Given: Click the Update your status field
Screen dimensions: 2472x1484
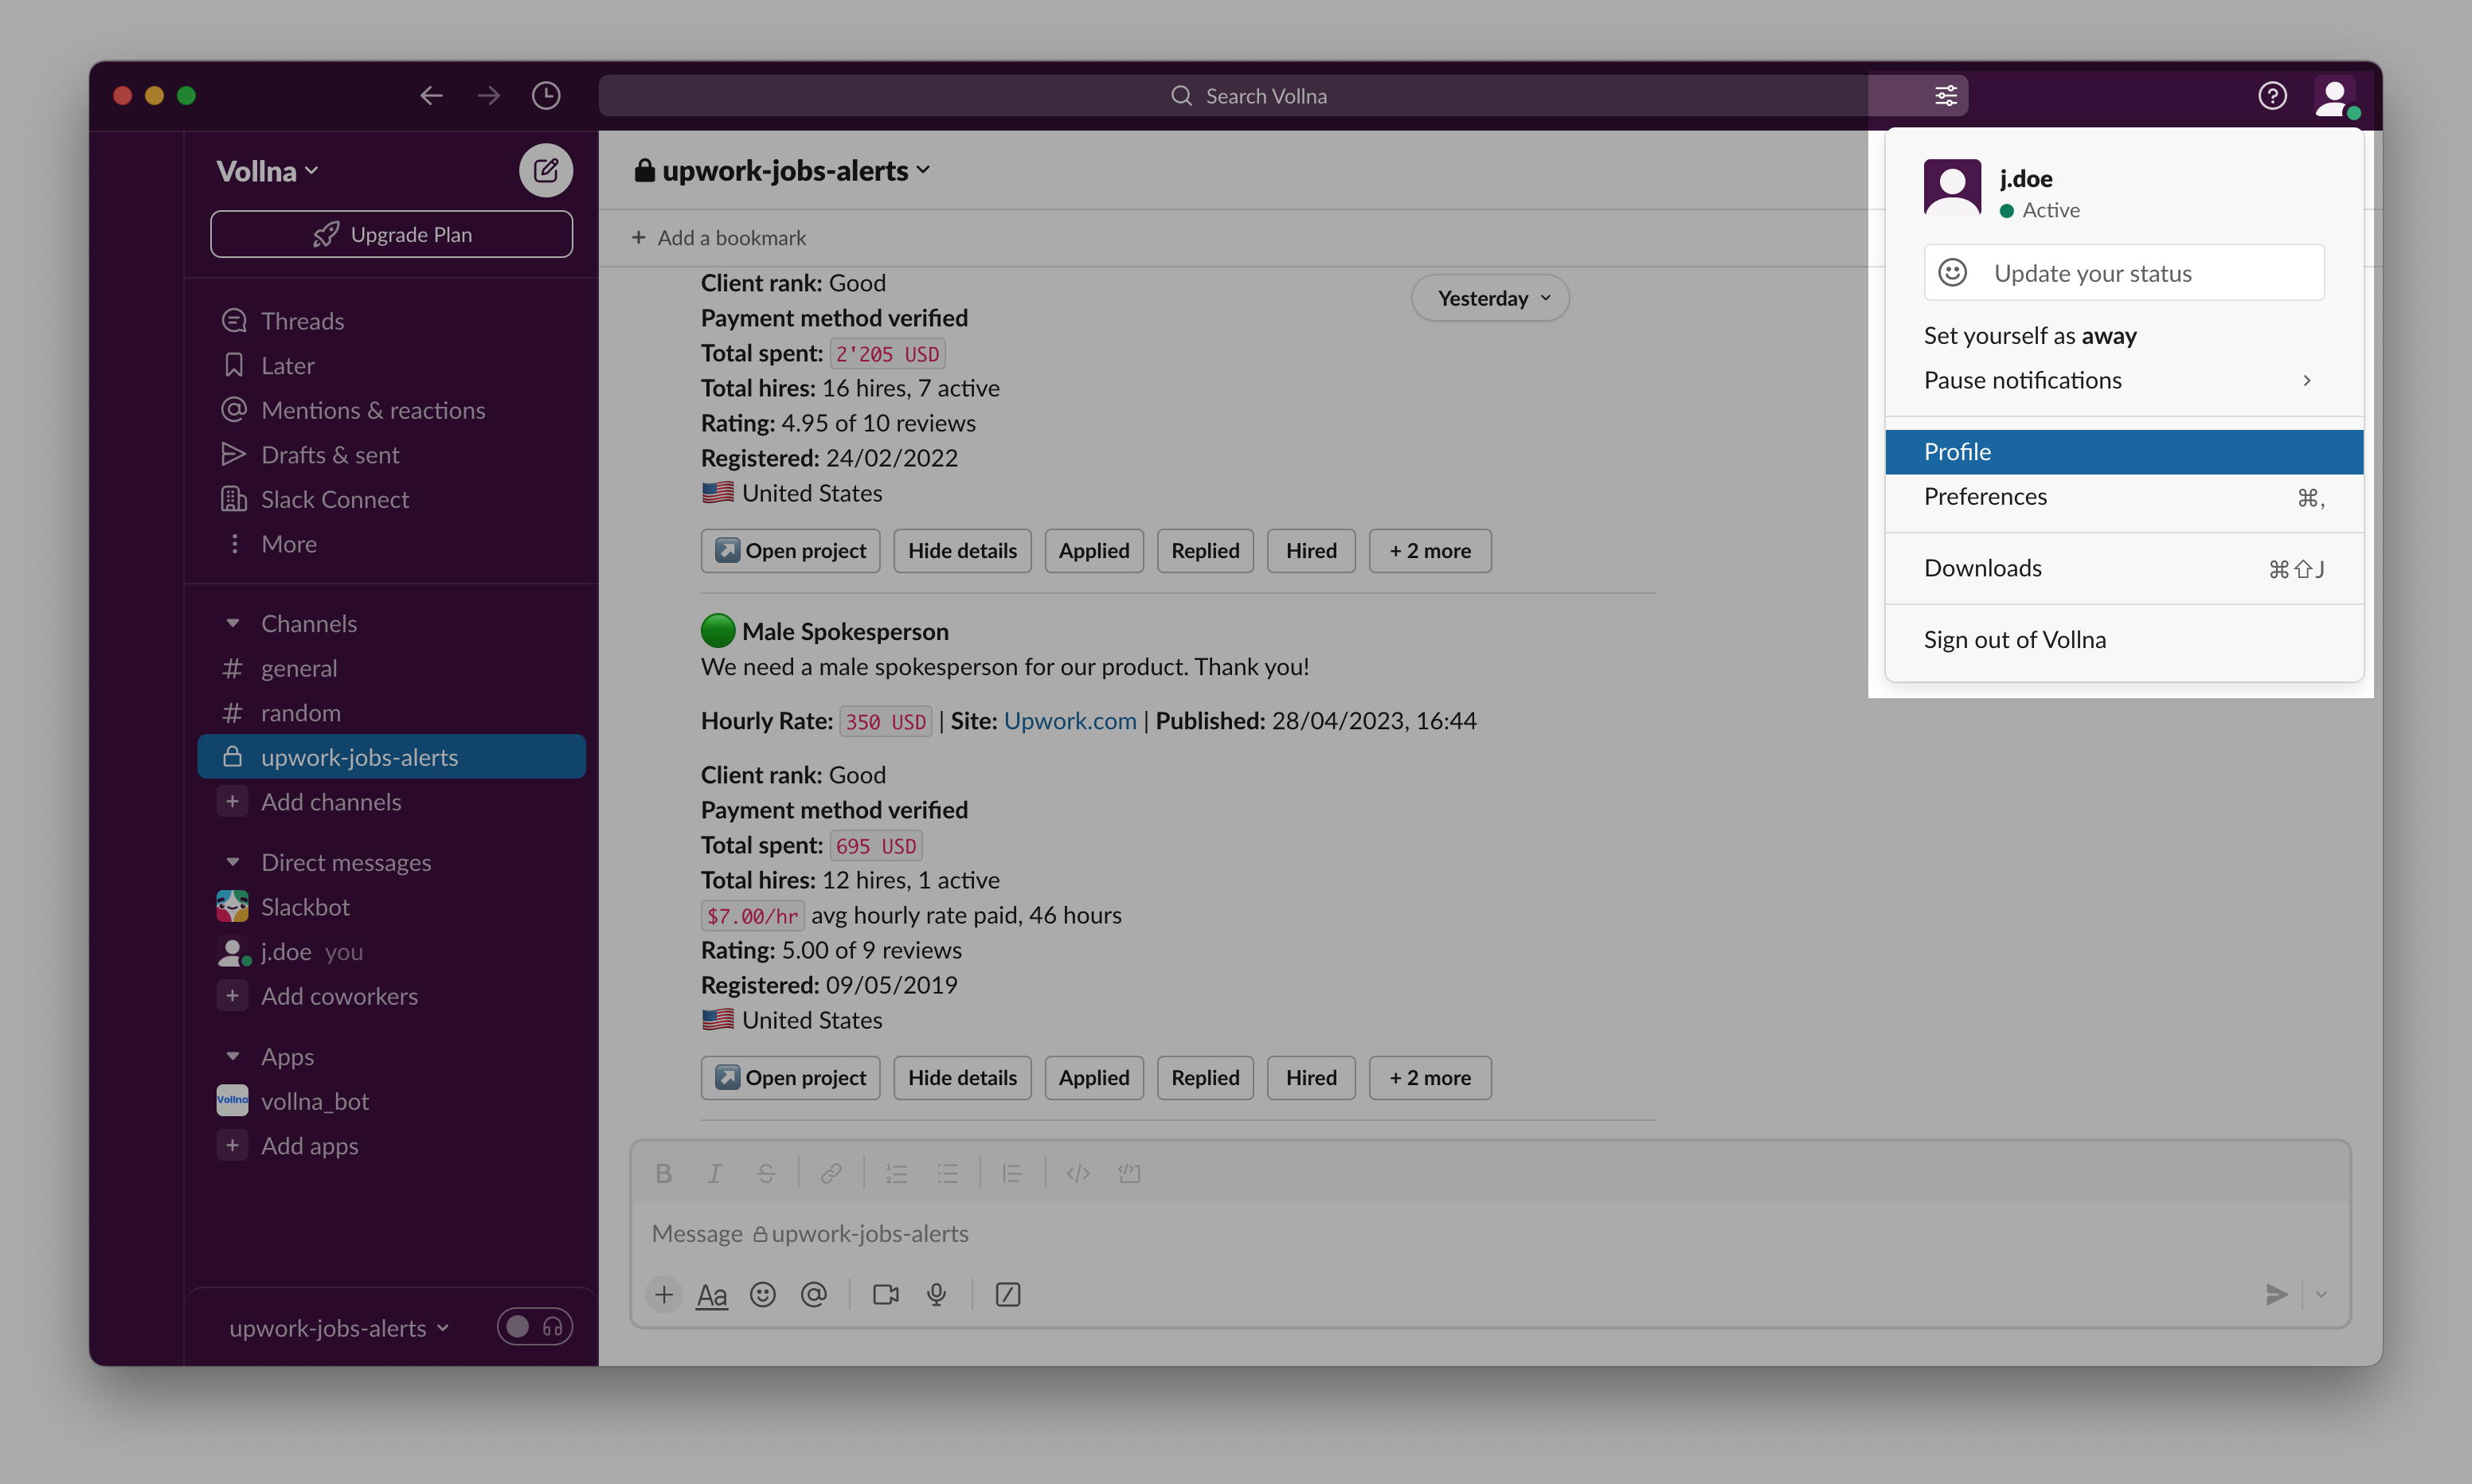Looking at the screenshot, I should tap(2123, 273).
